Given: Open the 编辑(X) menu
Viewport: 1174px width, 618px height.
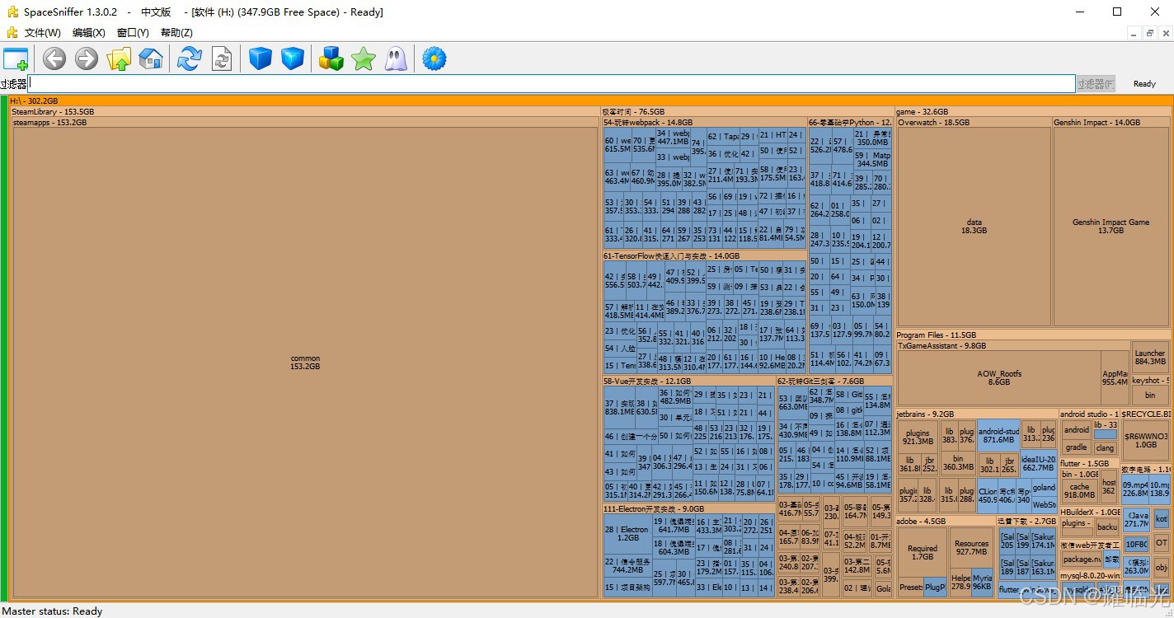Looking at the screenshot, I should [x=89, y=33].
